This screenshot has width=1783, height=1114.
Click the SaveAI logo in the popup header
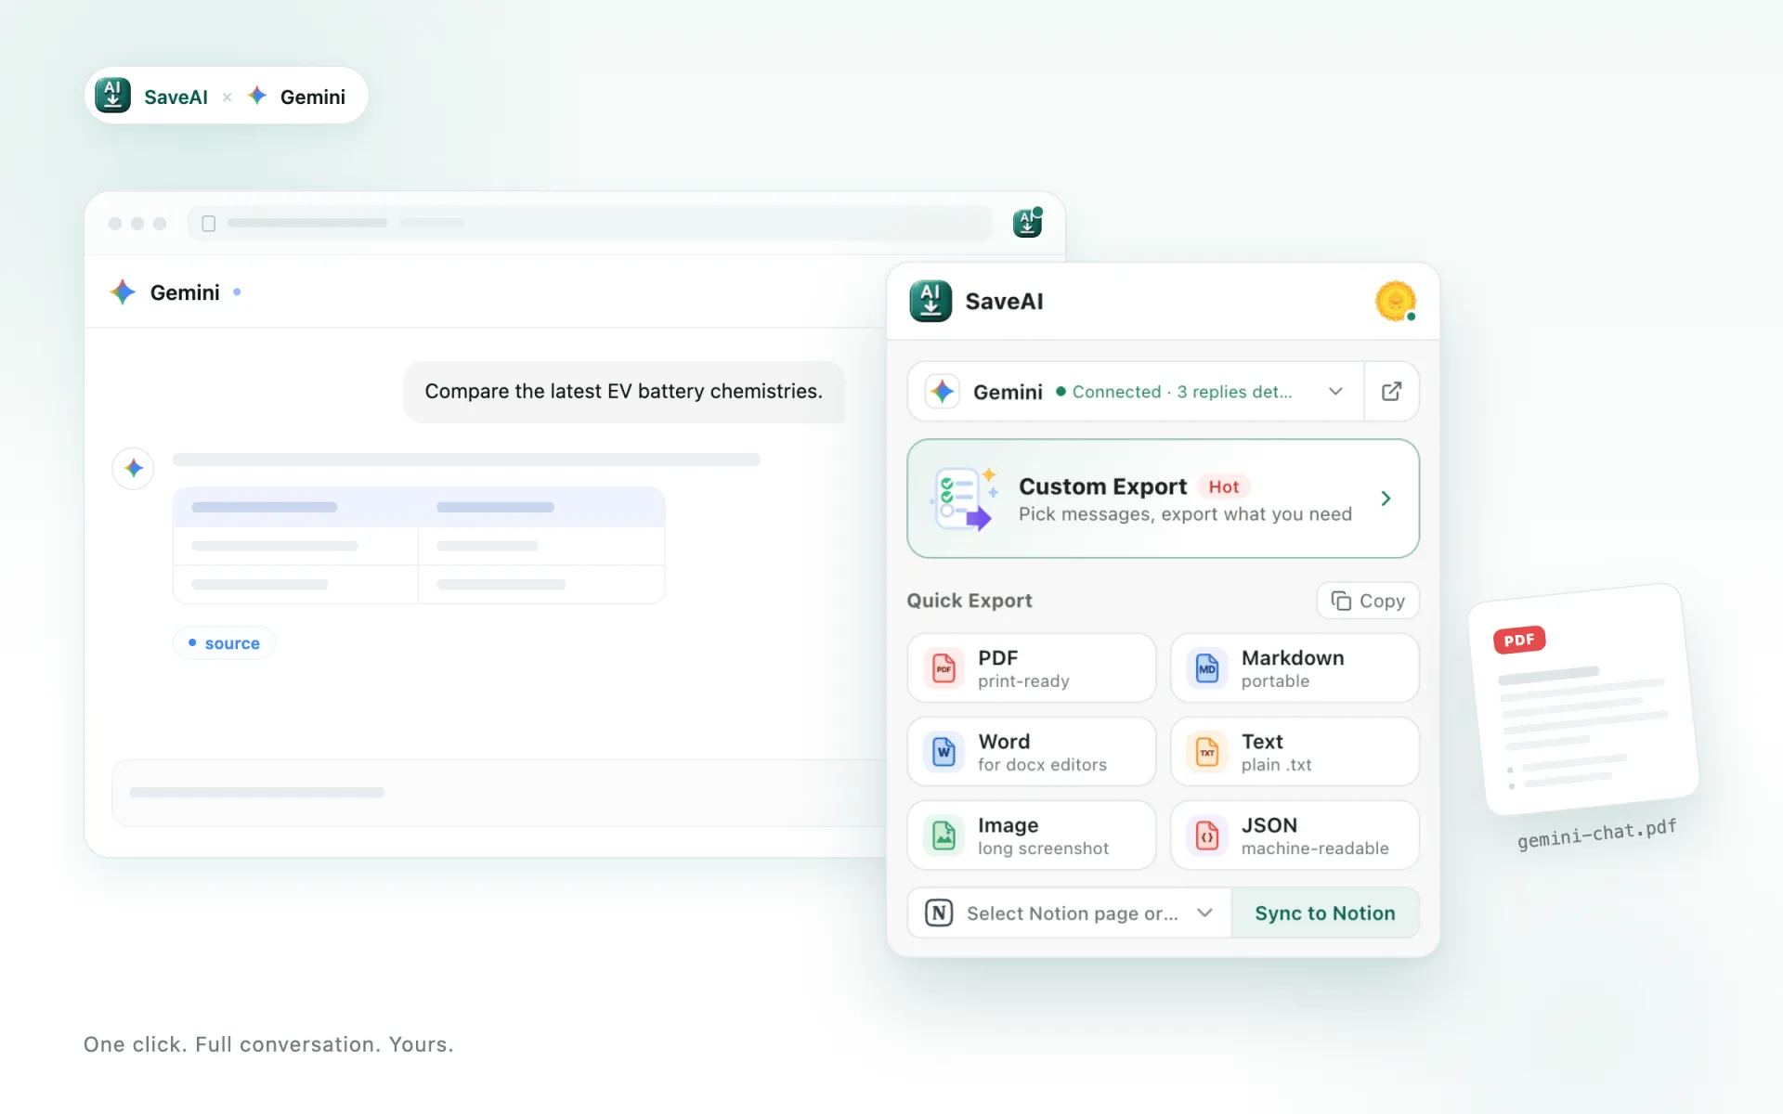(931, 301)
